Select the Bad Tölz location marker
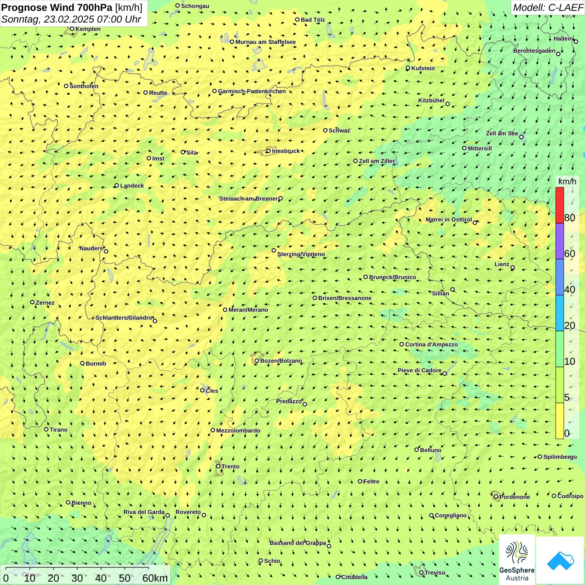 click(x=298, y=19)
